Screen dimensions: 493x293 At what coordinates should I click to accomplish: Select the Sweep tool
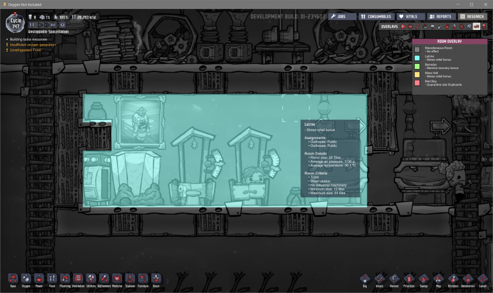424,279
